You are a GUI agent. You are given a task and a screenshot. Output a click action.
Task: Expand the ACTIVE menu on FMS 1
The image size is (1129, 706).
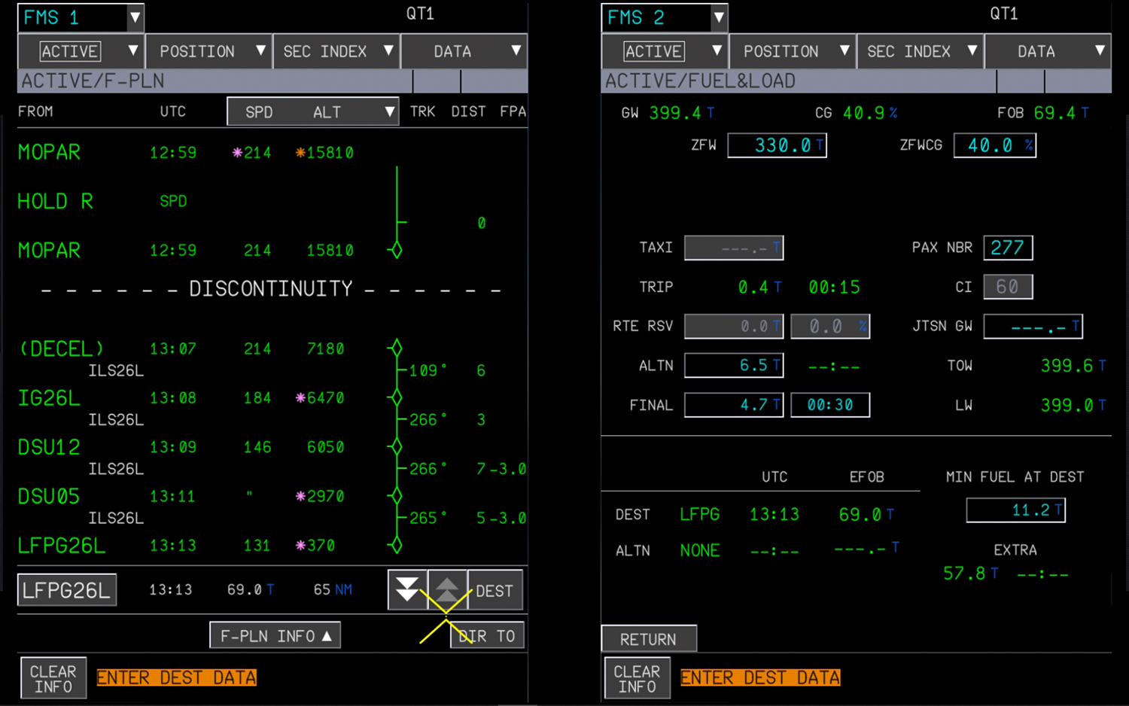81,51
